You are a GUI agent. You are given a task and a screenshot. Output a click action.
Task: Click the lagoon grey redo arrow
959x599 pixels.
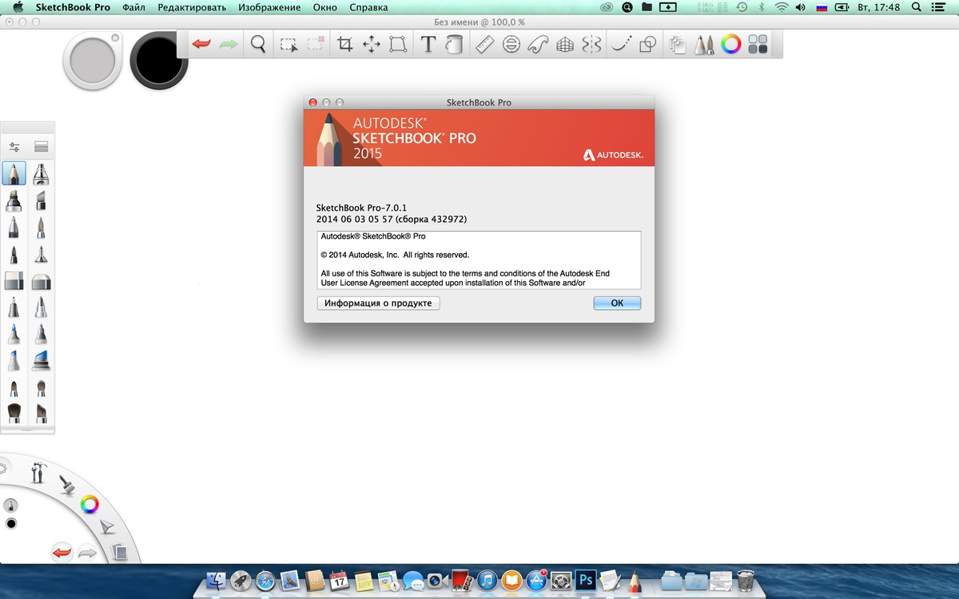coord(87,553)
